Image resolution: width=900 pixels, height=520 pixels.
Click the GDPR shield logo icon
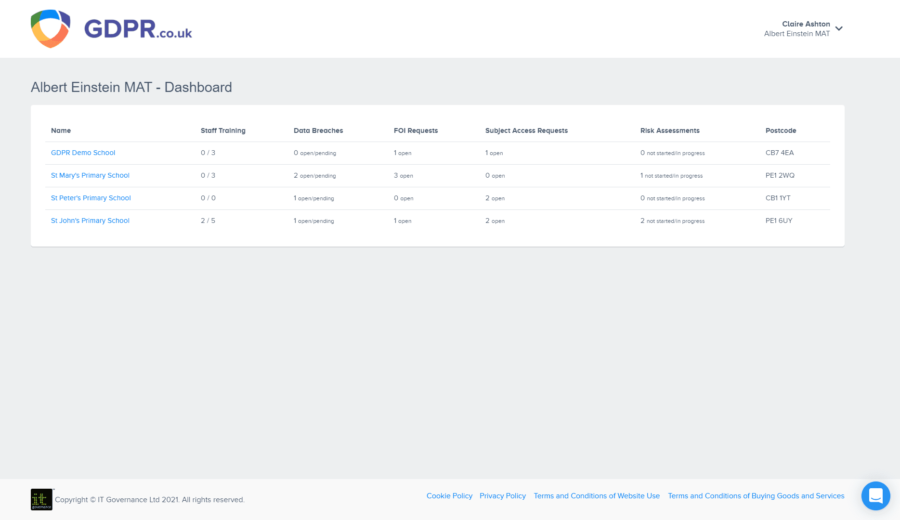51,29
